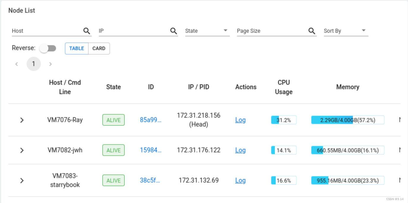
Task: Click the next page arrow
Action: coord(51,64)
